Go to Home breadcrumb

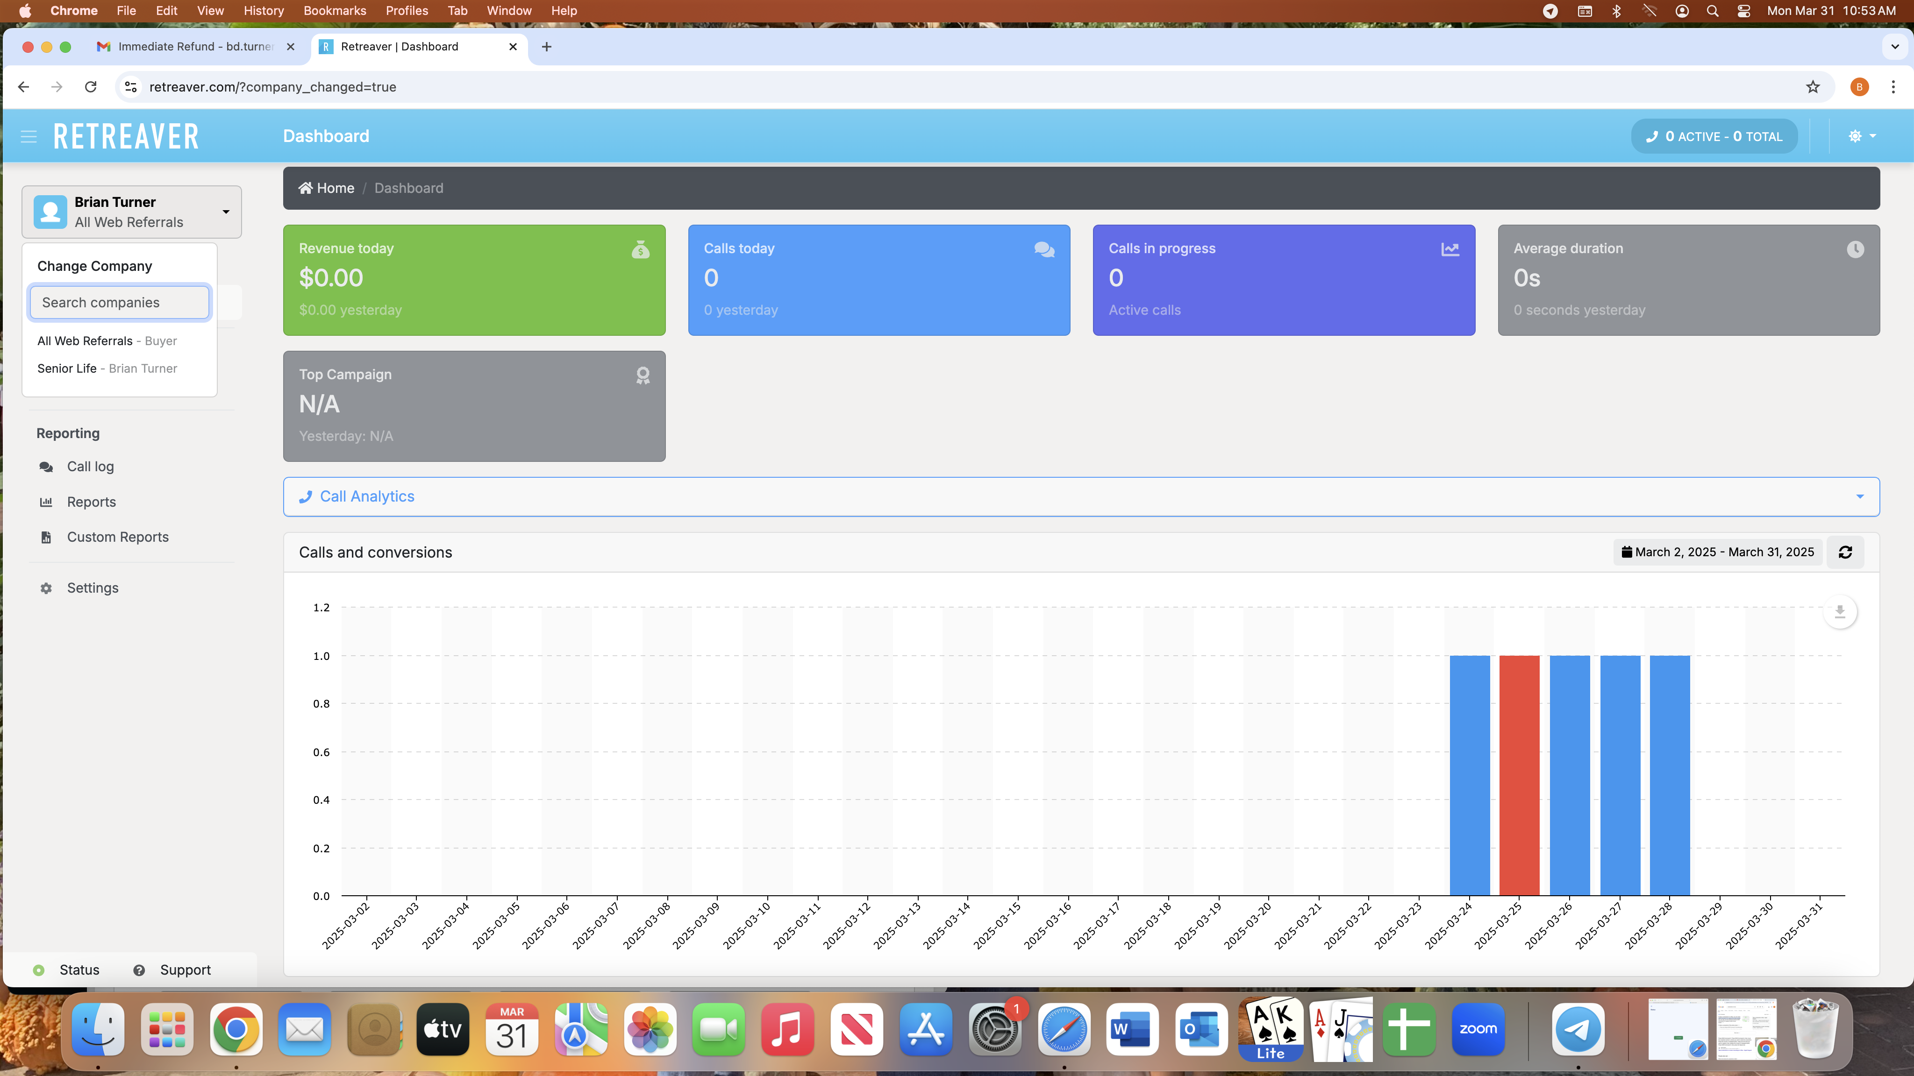click(326, 188)
